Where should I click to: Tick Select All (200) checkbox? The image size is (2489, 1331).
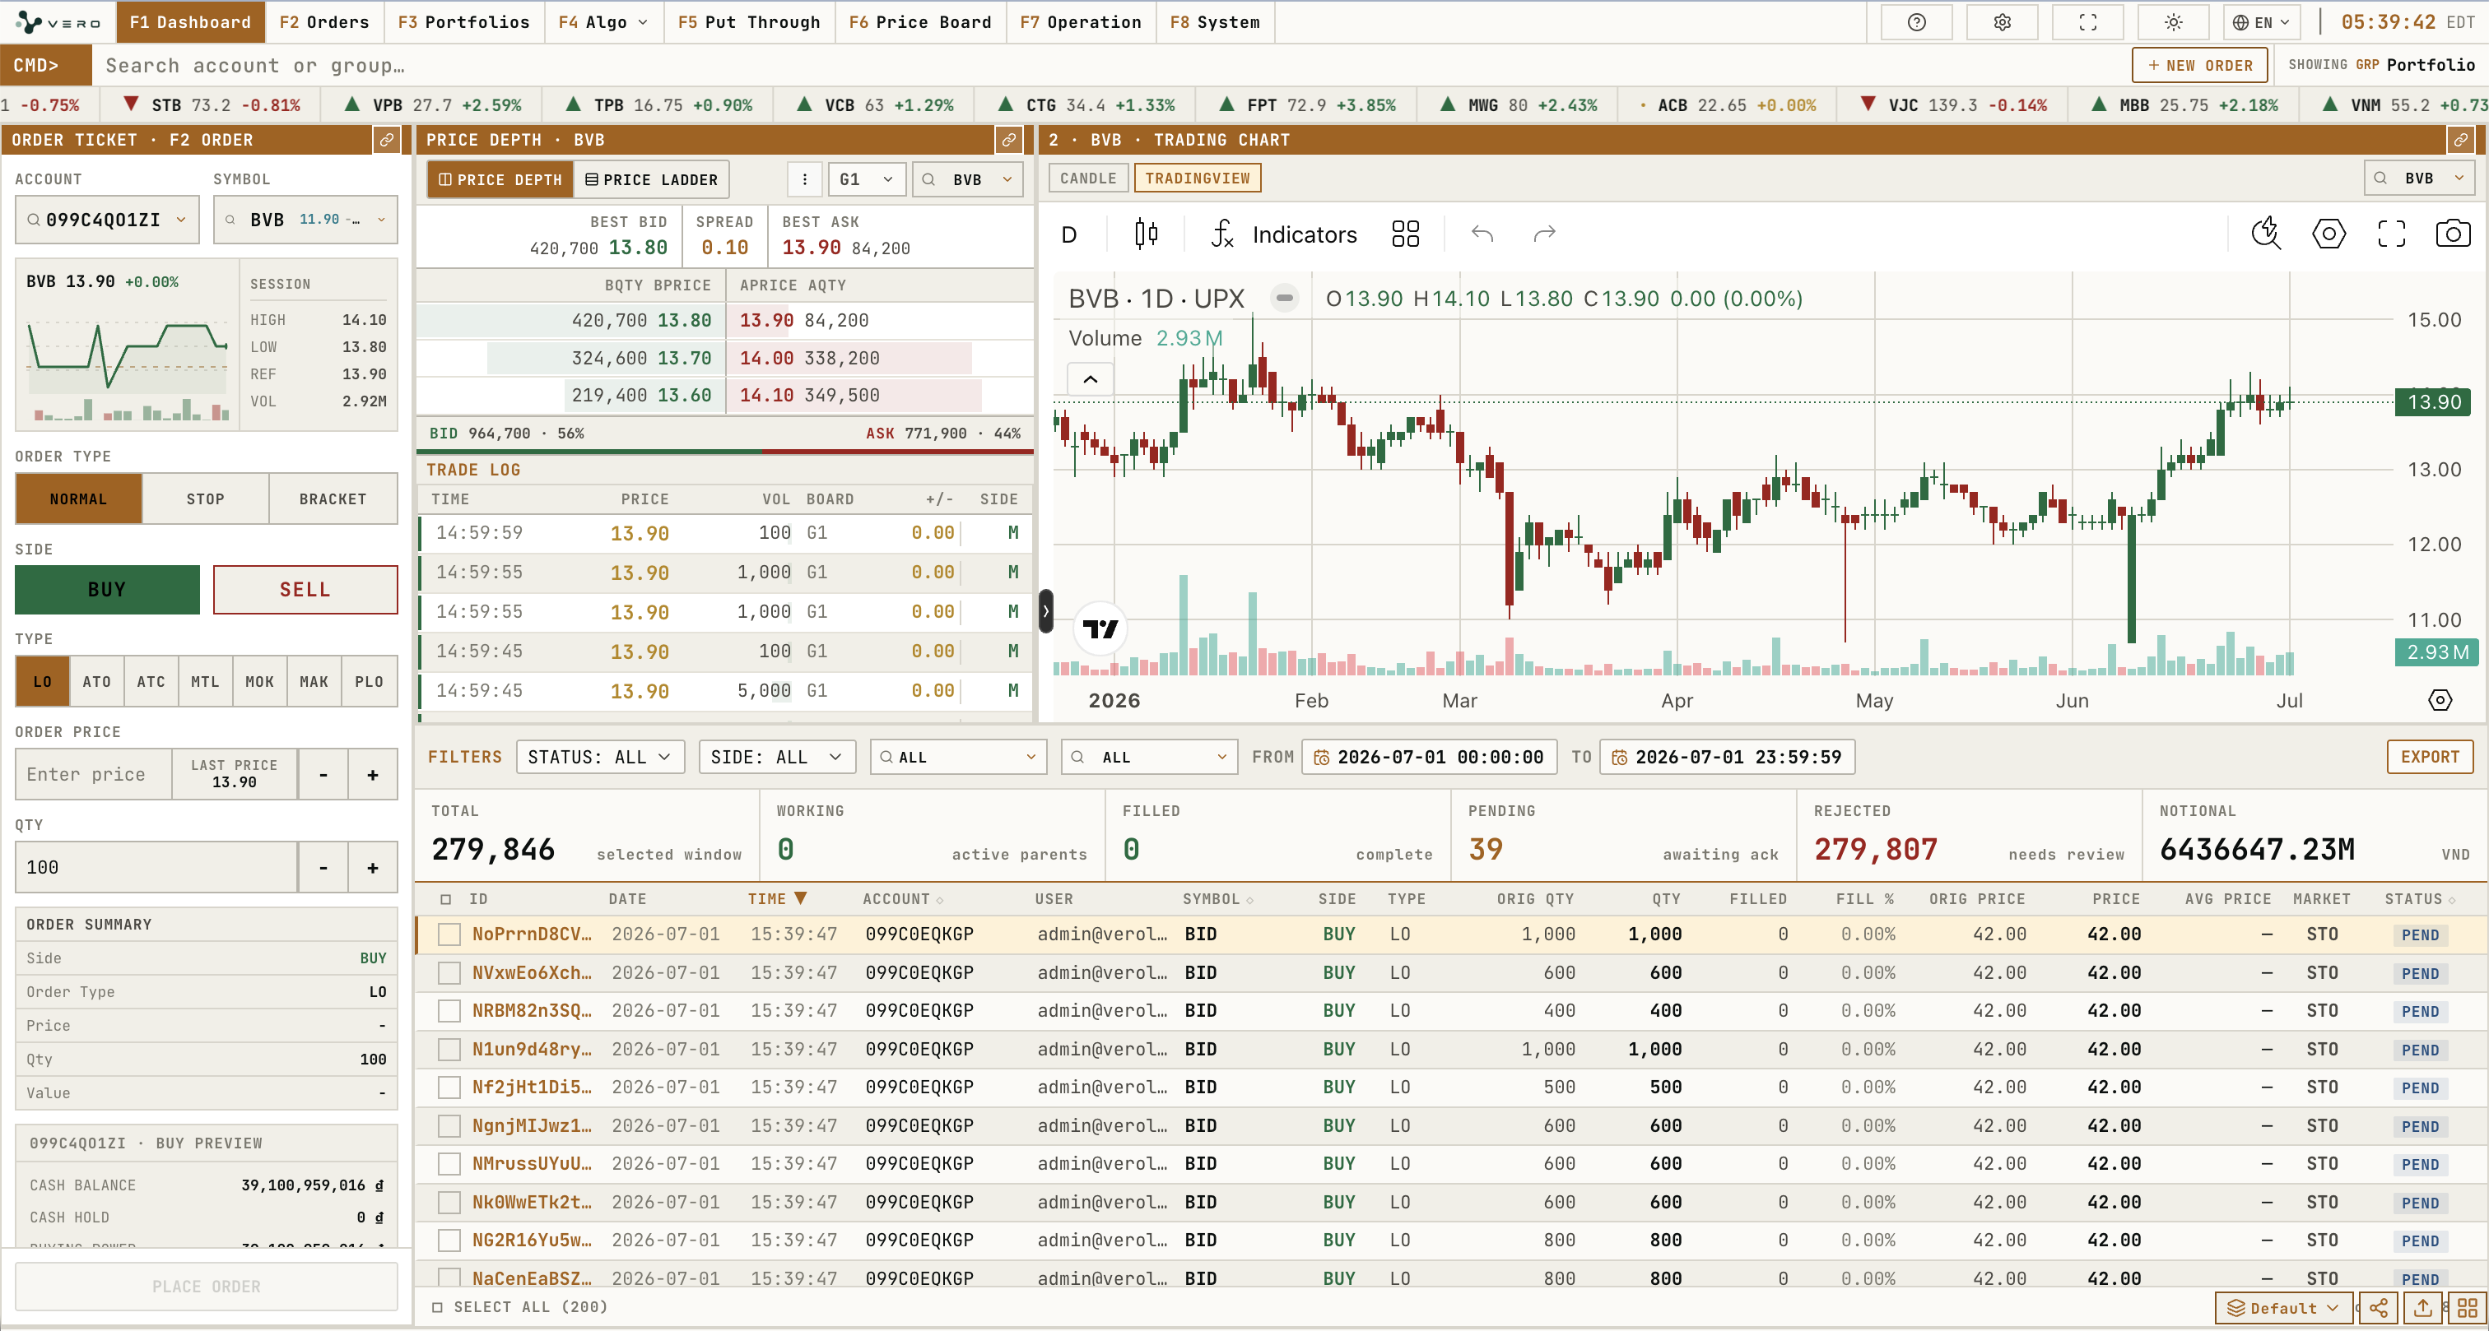(438, 1307)
